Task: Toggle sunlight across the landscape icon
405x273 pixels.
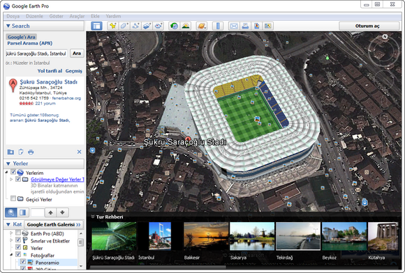Action: tap(186, 26)
